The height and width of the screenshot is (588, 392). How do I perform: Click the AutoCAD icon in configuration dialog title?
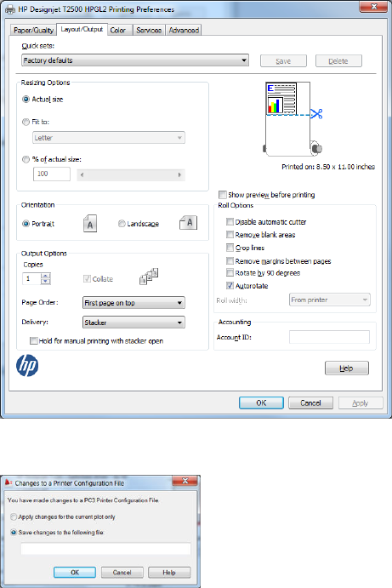click(9, 482)
